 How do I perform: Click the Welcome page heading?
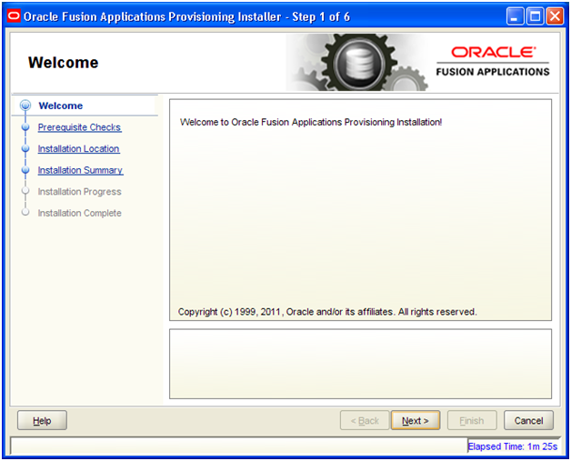click(64, 62)
